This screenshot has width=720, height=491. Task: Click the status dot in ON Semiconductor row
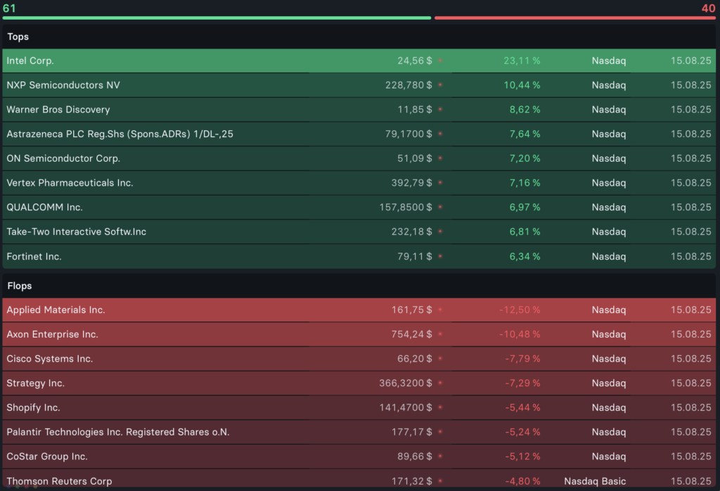tap(440, 158)
